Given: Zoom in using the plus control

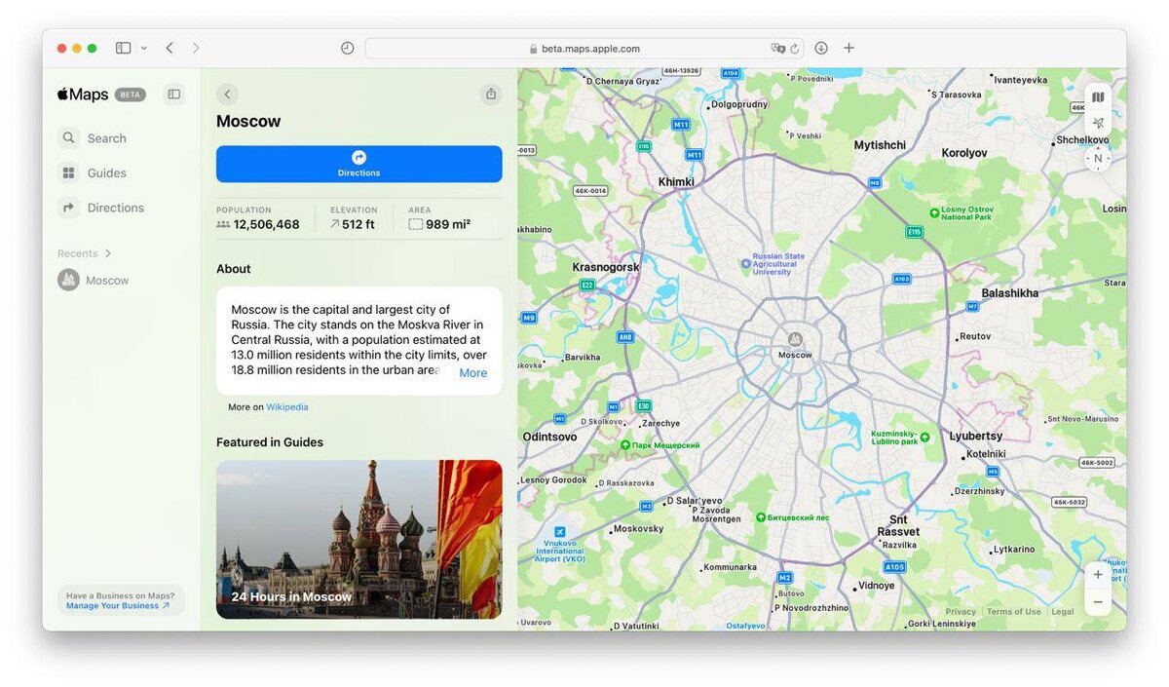Looking at the screenshot, I should [1098, 574].
